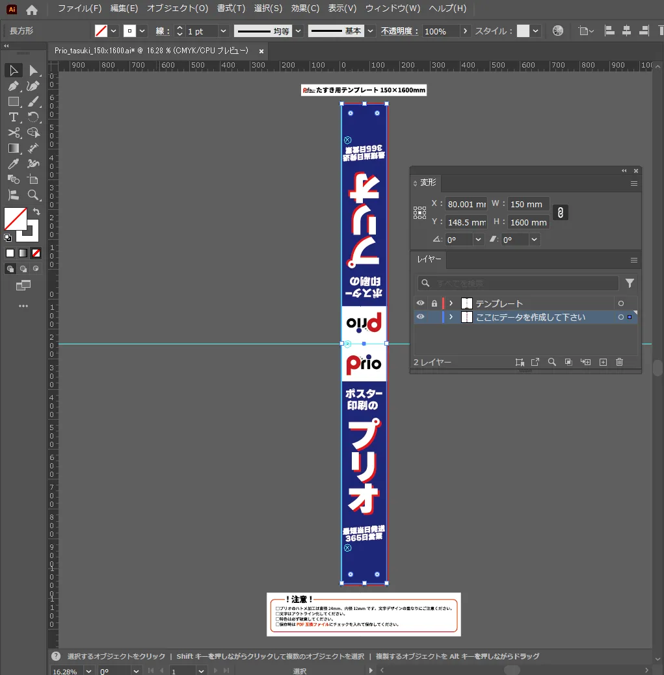Screen dimensions: 664x675
Task: Open stroke weight dropdown
Action: 223,31
